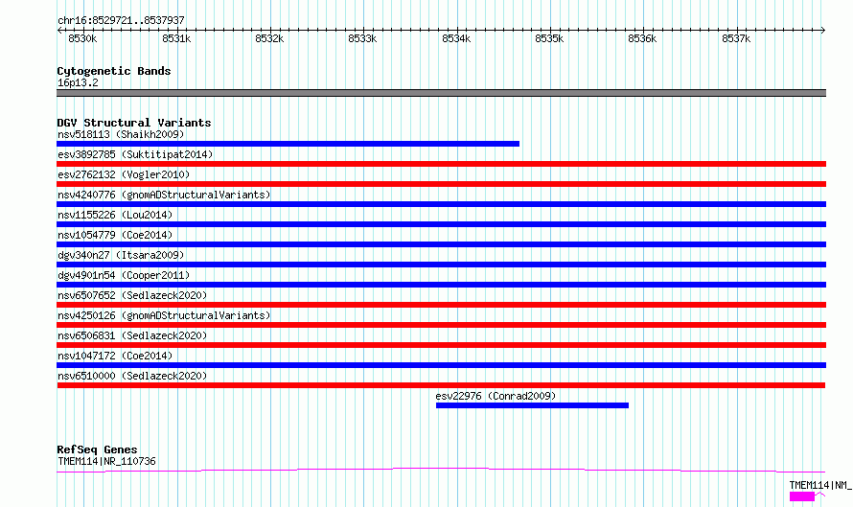Click the esv3892785 red variant bar
853x507 pixels.
click(x=441, y=164)
